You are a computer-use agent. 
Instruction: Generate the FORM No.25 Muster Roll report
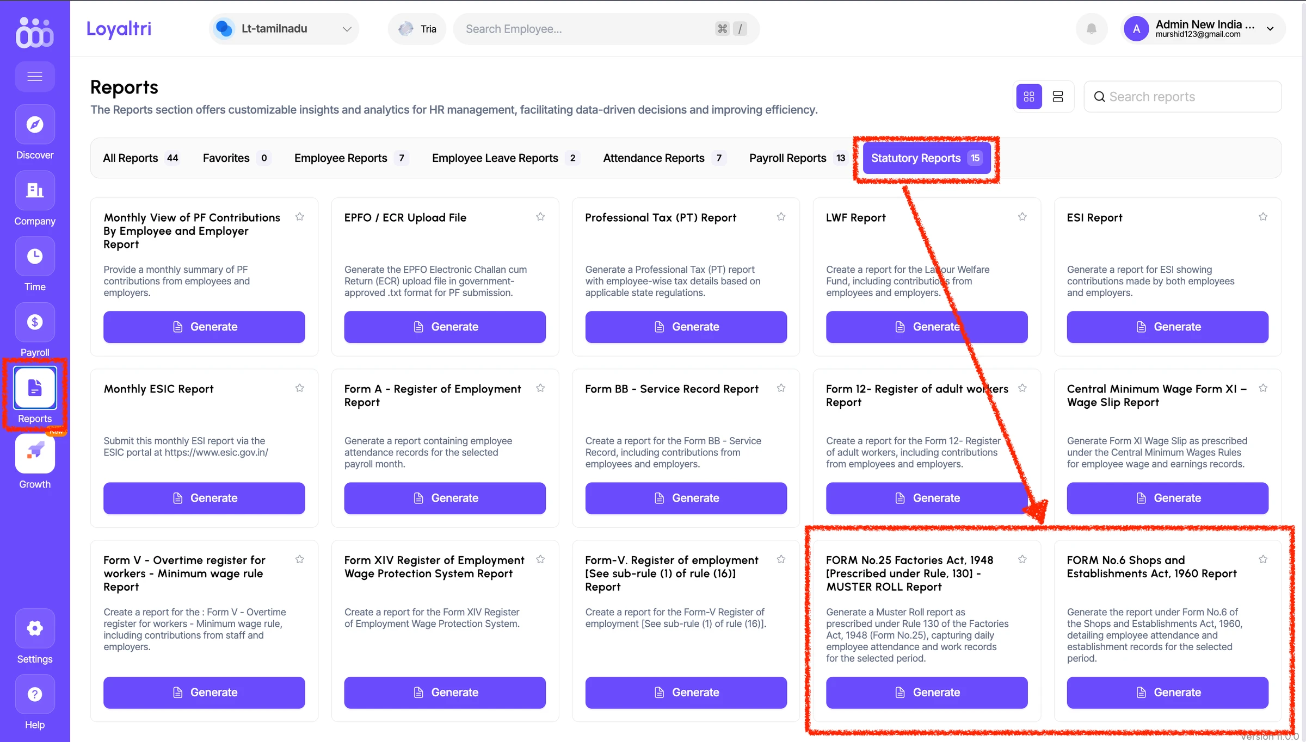click(x=927, y=693)
